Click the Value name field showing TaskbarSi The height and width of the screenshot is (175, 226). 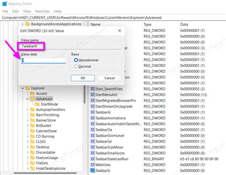(72, 46)
